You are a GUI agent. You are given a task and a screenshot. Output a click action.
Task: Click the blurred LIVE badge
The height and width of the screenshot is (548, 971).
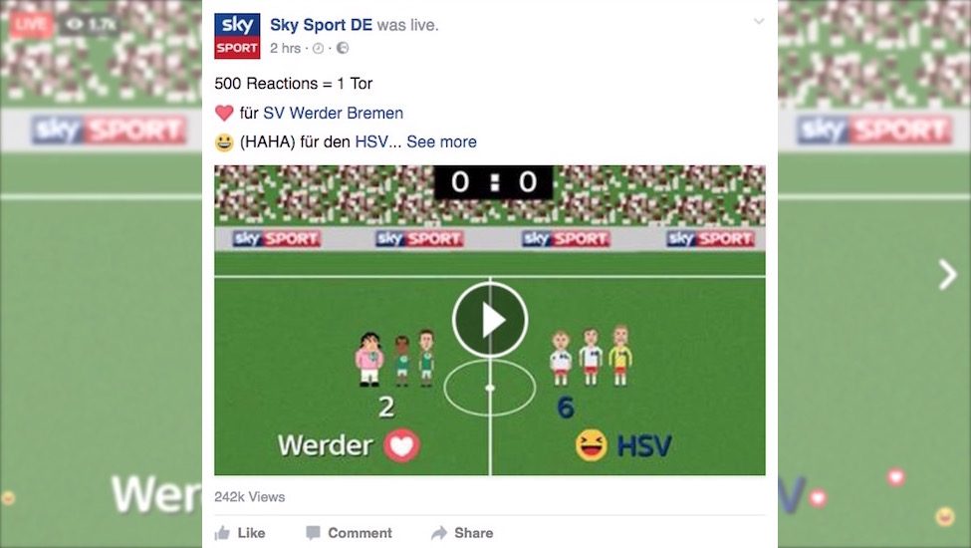tap(30, 25)
